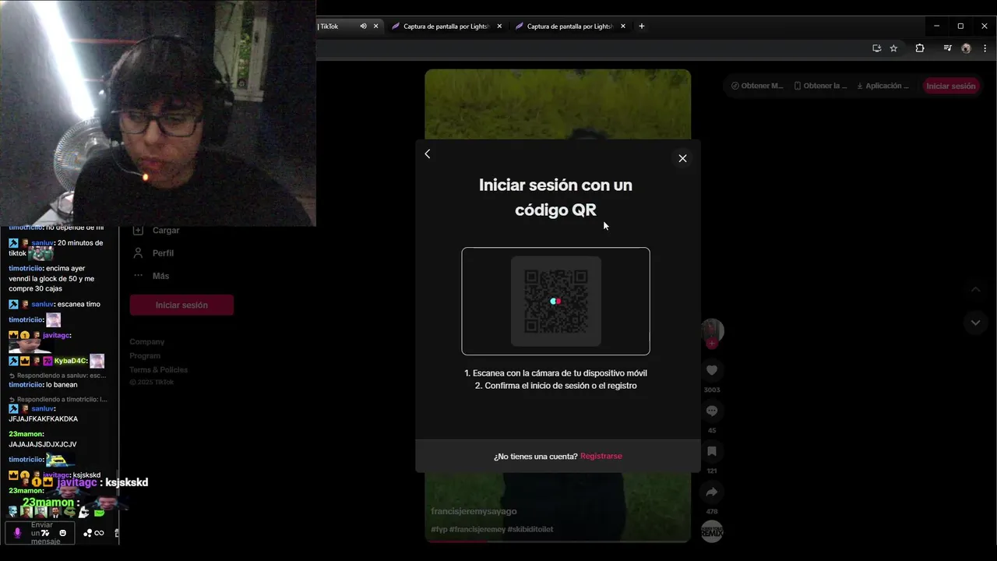Click the #francisjeremey hashtag

[x=477, y=530]
